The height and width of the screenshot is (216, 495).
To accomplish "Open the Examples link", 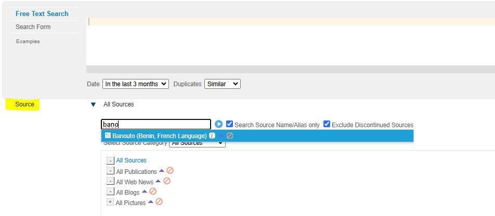I will pyautogui.click(x=28, y=41).
